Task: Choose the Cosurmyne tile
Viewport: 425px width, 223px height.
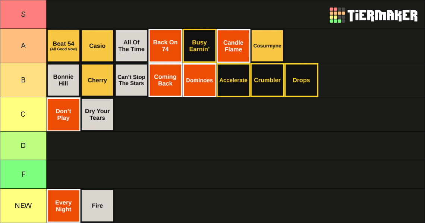Action: [267, 46]
